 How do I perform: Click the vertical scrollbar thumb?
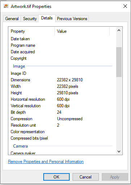(119, 62)
